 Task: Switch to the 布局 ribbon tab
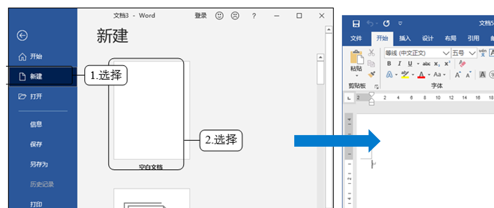[451, 39]
